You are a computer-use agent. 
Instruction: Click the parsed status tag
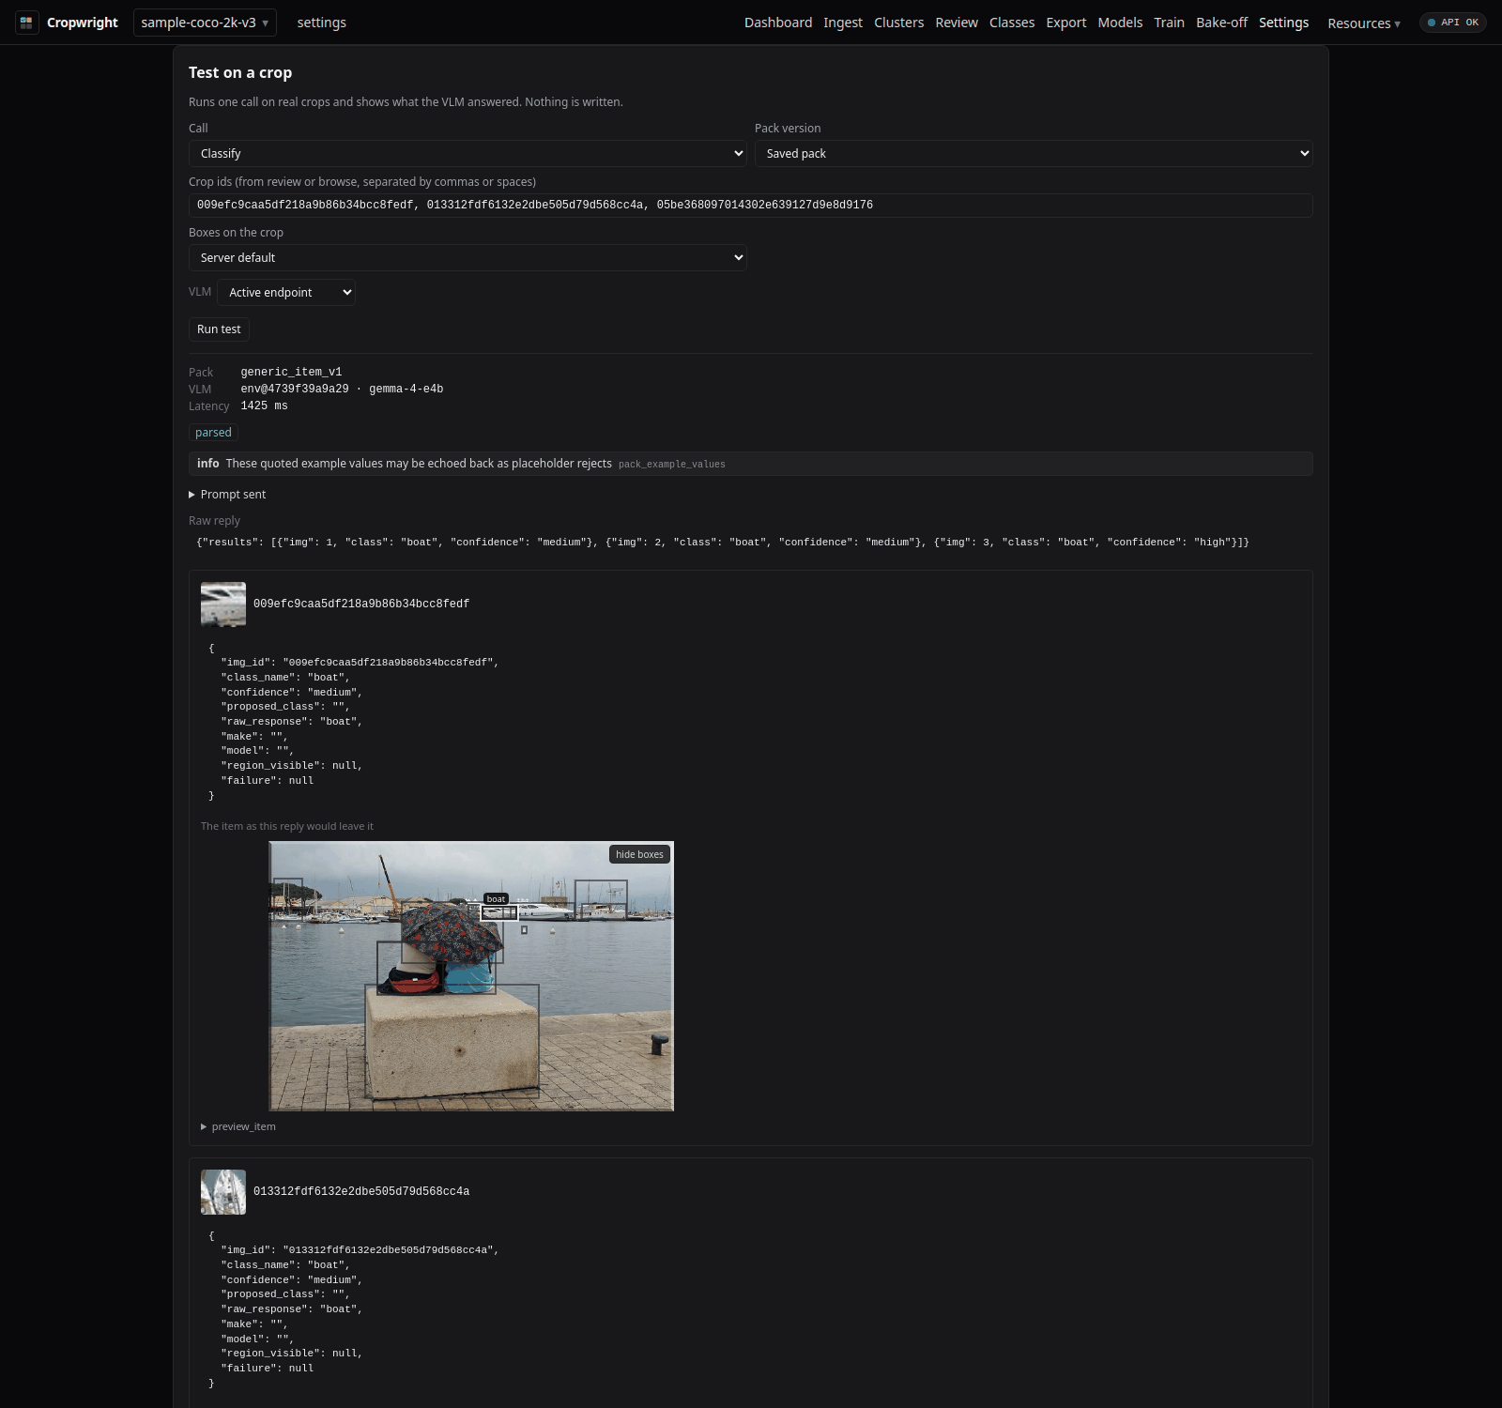(213, 433)
